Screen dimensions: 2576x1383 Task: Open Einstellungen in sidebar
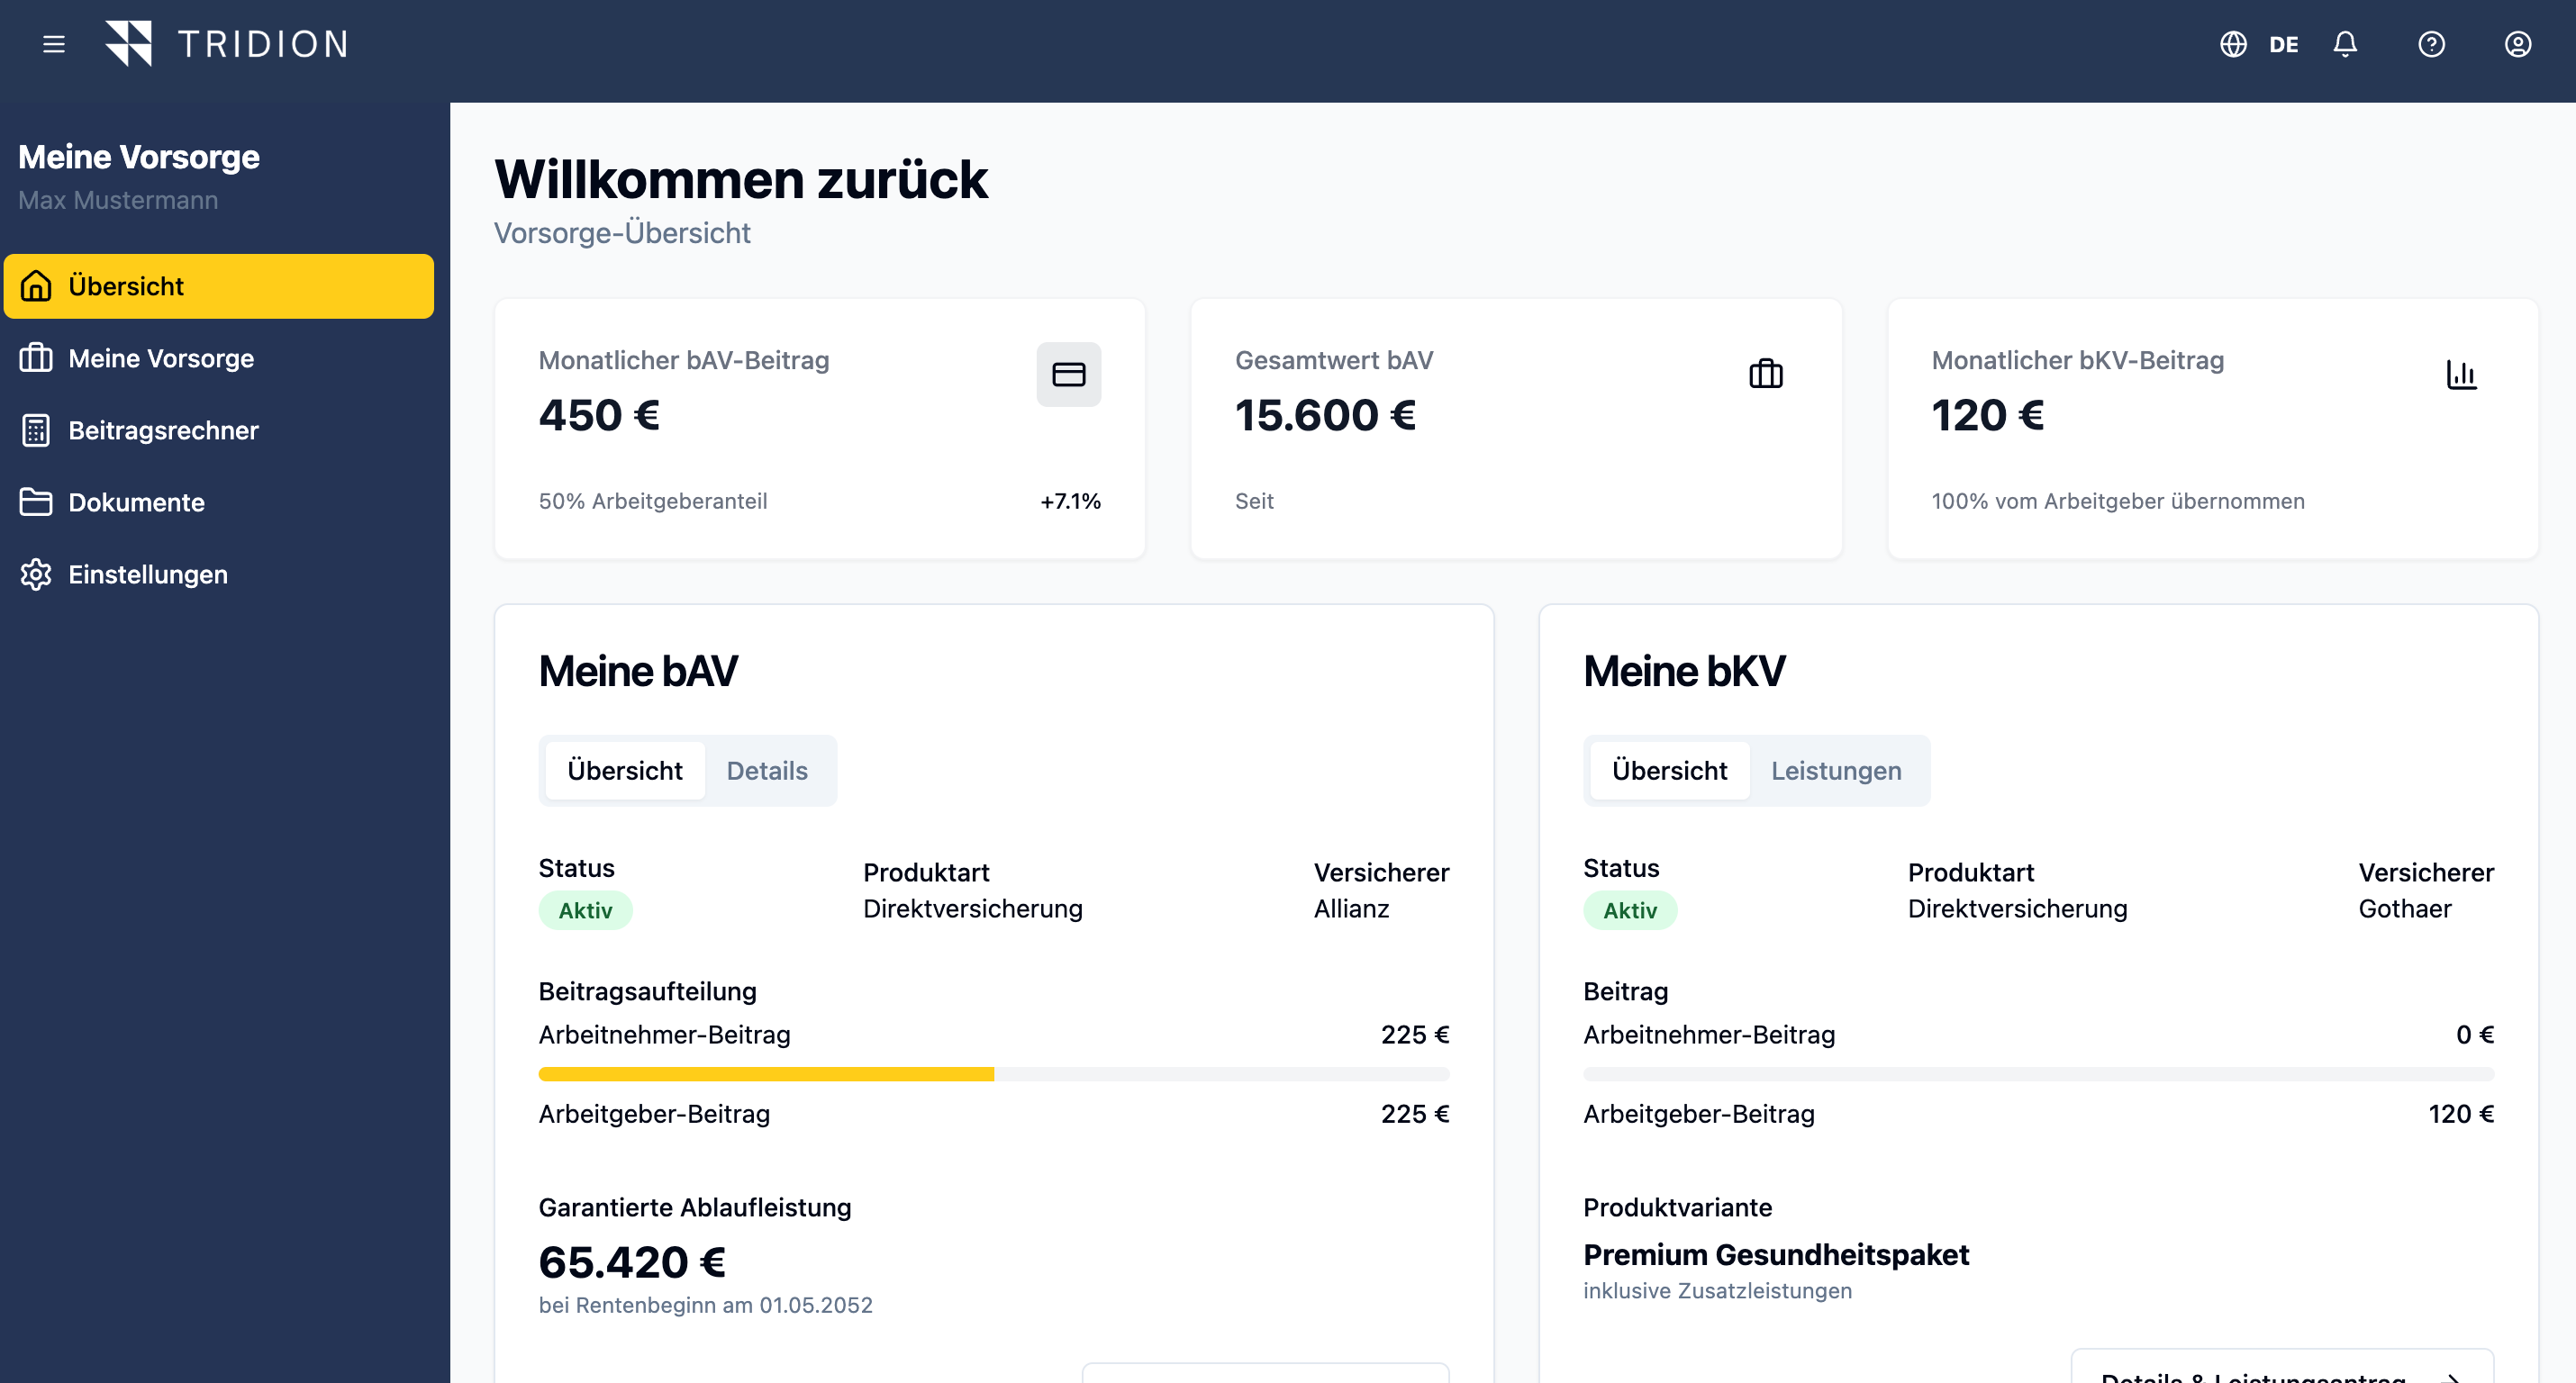[x=147, y=574]
